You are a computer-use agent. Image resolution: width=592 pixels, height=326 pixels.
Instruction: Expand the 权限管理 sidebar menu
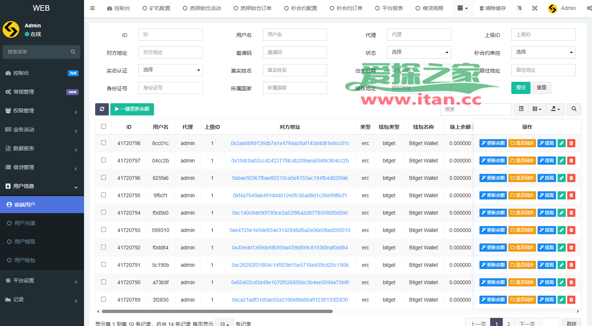point(42,111)
